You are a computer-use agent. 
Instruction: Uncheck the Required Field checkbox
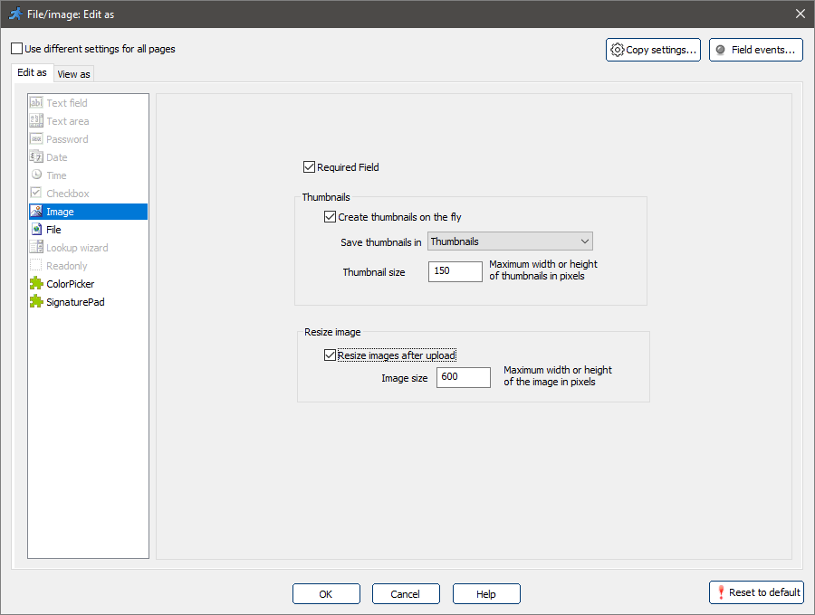(309, 167)
